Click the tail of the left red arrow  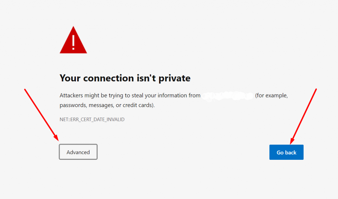click(25, 90)
